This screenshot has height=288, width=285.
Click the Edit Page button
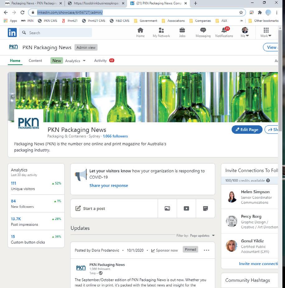tap(247, 129)
